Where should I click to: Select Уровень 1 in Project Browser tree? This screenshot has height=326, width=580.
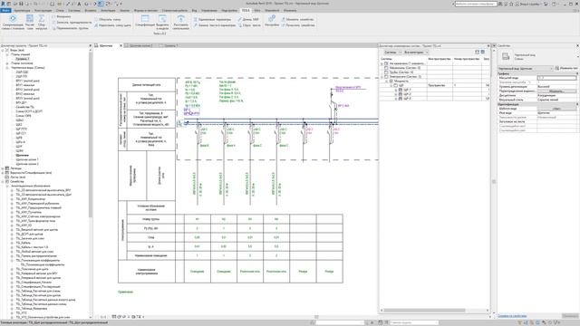(x=22, y=59)
